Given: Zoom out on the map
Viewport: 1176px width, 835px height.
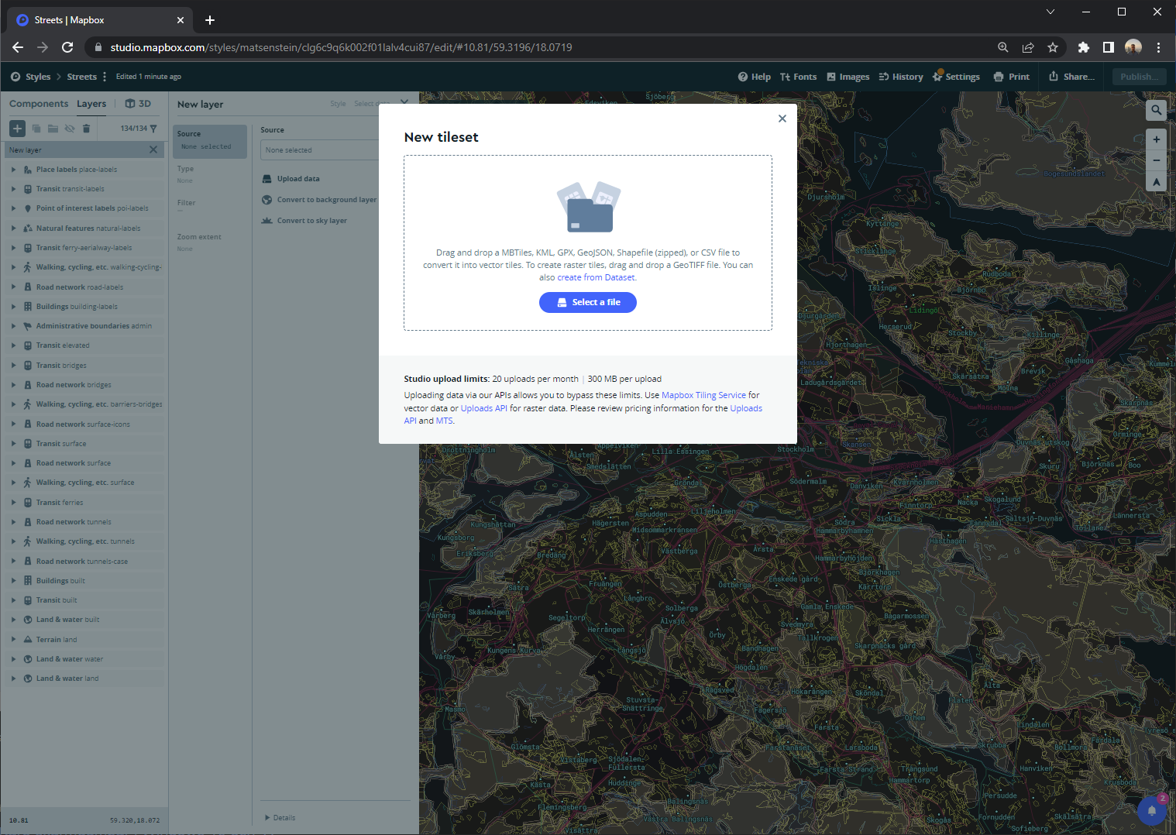Looking at the screenshot, I should tap(1156, 160).
